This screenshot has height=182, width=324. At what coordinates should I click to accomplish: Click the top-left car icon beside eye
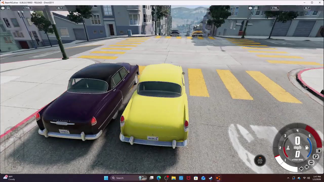pos(8,8)
